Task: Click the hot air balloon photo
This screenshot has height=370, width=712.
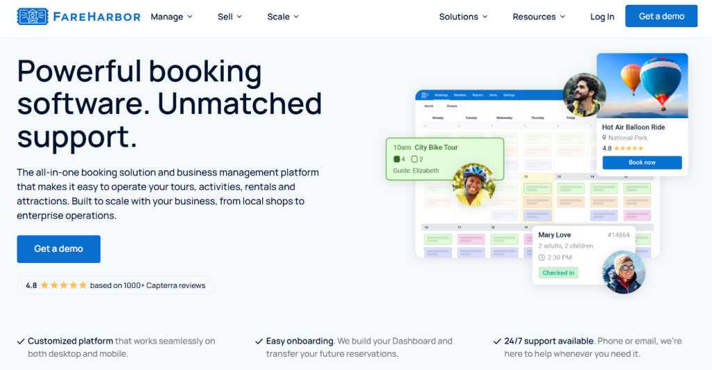Action: click(x=642, y=86)
